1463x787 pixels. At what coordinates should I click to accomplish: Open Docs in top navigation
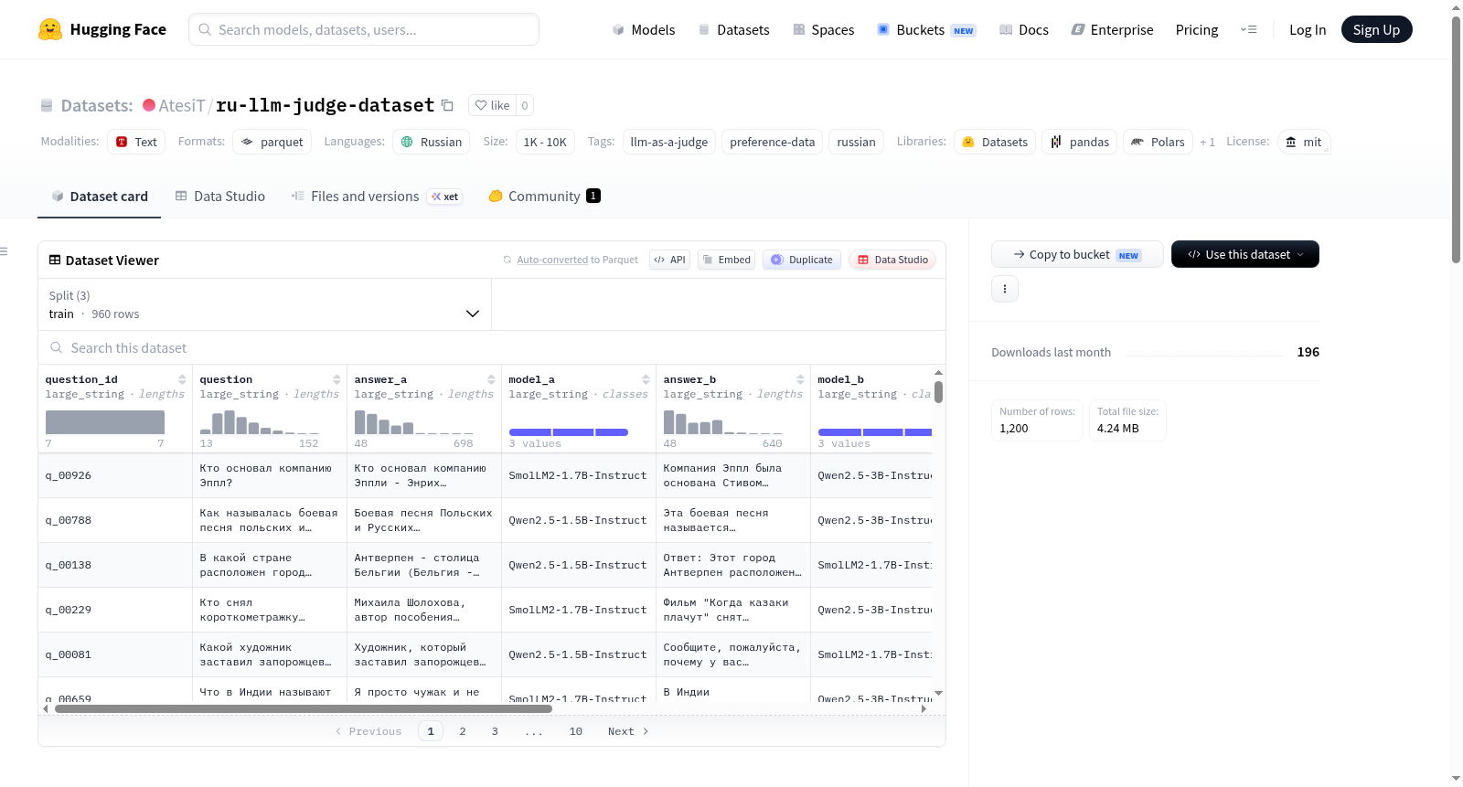[1024, 29]
